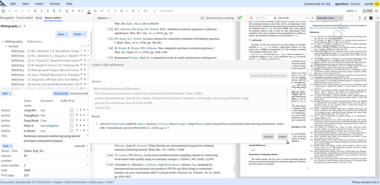Open the editor zoom 100% dropdown

(351, 11)
